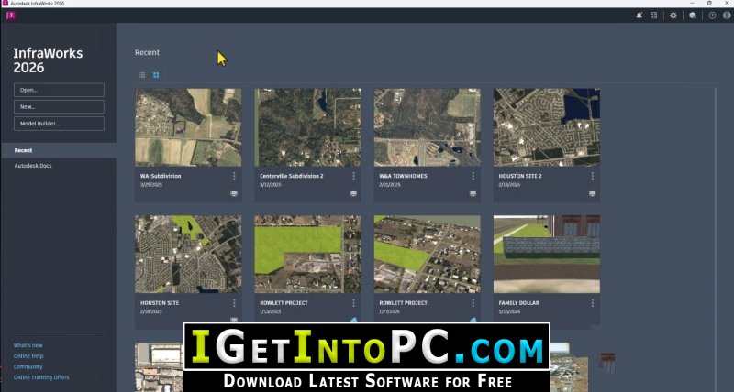
Task: Click the Recent heading above the model grid
Action: tap(147, 53)
